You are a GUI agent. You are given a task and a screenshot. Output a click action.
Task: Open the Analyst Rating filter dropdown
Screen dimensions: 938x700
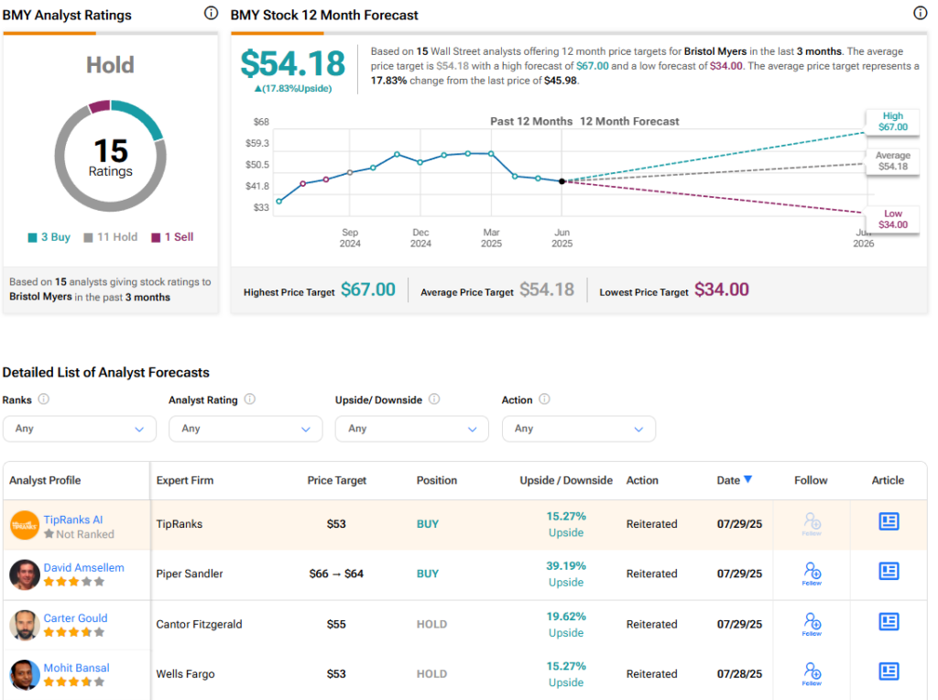tap(245, 429)
